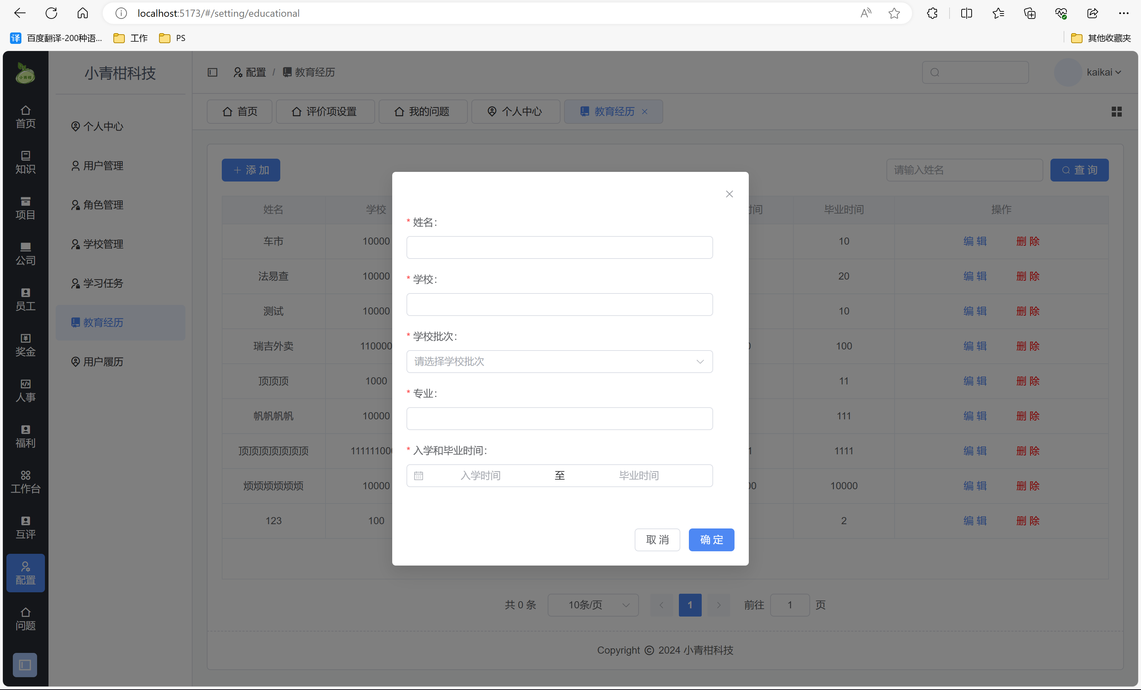Viewport: 1141px width, 690px height.
Task: Open the 学校批次 dropdown
Action: pyautogui.click(x=559, y=361)
